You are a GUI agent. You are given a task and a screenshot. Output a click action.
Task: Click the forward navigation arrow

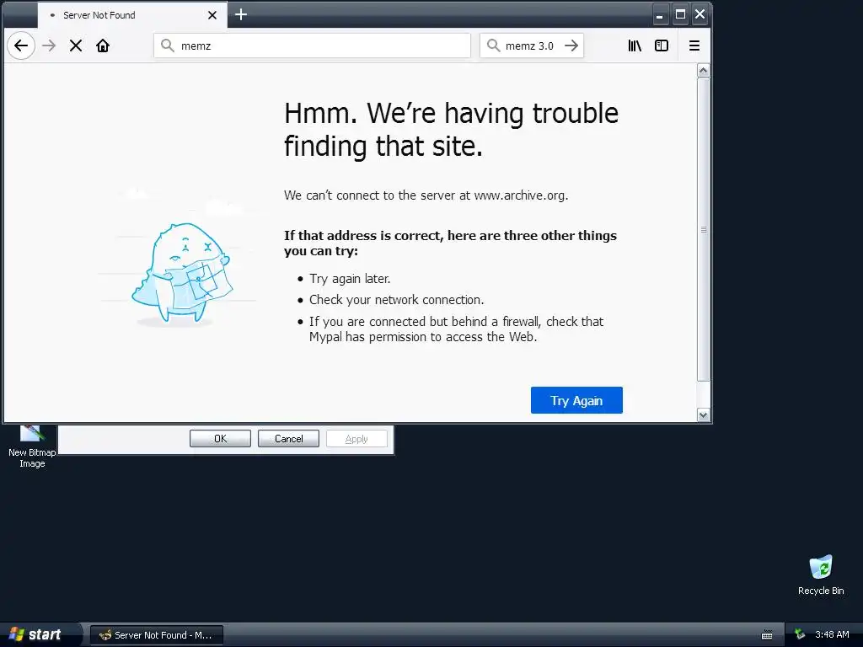pos(49,45)
